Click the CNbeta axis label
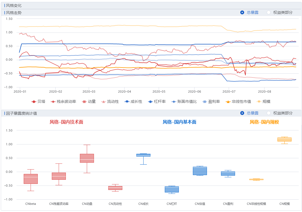This screenshot has width=302, height=212. pos(31,204)
